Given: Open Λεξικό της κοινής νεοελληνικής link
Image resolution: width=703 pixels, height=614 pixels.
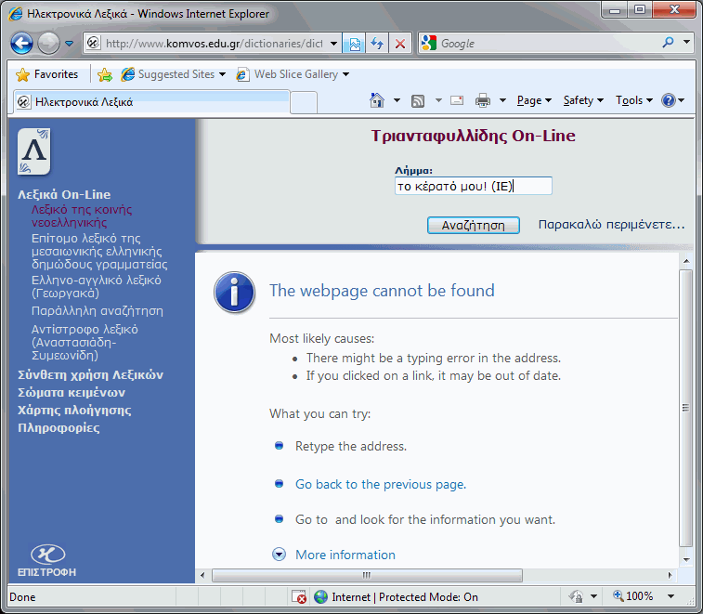Looking at the screenshot, I should 82,216.
